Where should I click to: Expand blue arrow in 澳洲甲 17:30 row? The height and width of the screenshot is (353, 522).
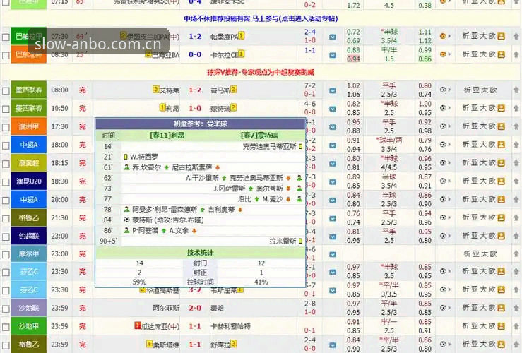[332, 127]
